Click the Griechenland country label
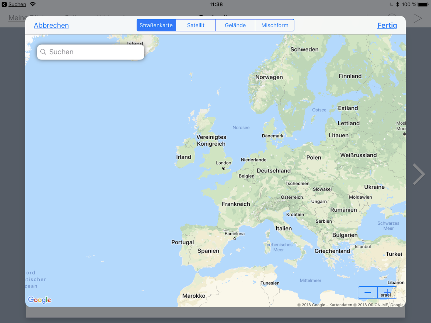431x323 pixels. click(x=332, y=251)
